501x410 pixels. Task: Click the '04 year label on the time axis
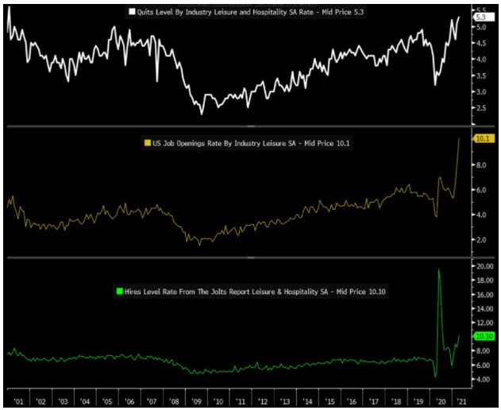point(85,401)
